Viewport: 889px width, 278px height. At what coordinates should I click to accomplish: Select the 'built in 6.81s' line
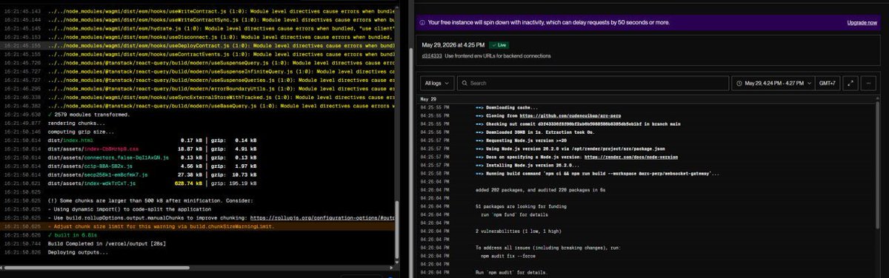coord(72,235)
